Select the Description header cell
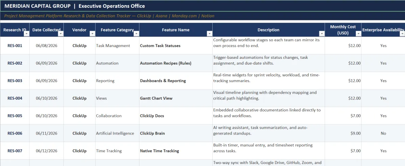Viewport: 405px width, 166px height. click(x=269, y=30)
